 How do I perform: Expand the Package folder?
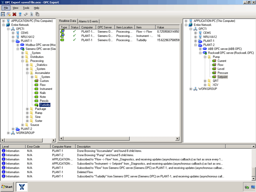point(27,109)
